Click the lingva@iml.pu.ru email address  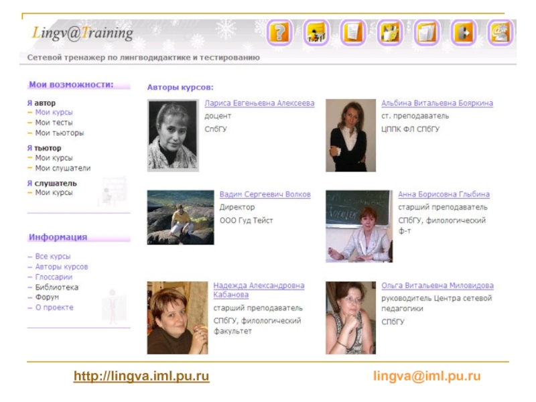pyautogui.click(x=427, y=376)
